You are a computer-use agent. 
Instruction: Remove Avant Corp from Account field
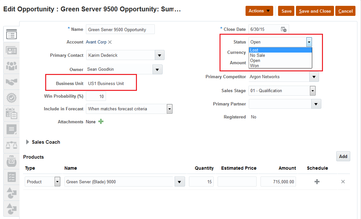(110, 42)
